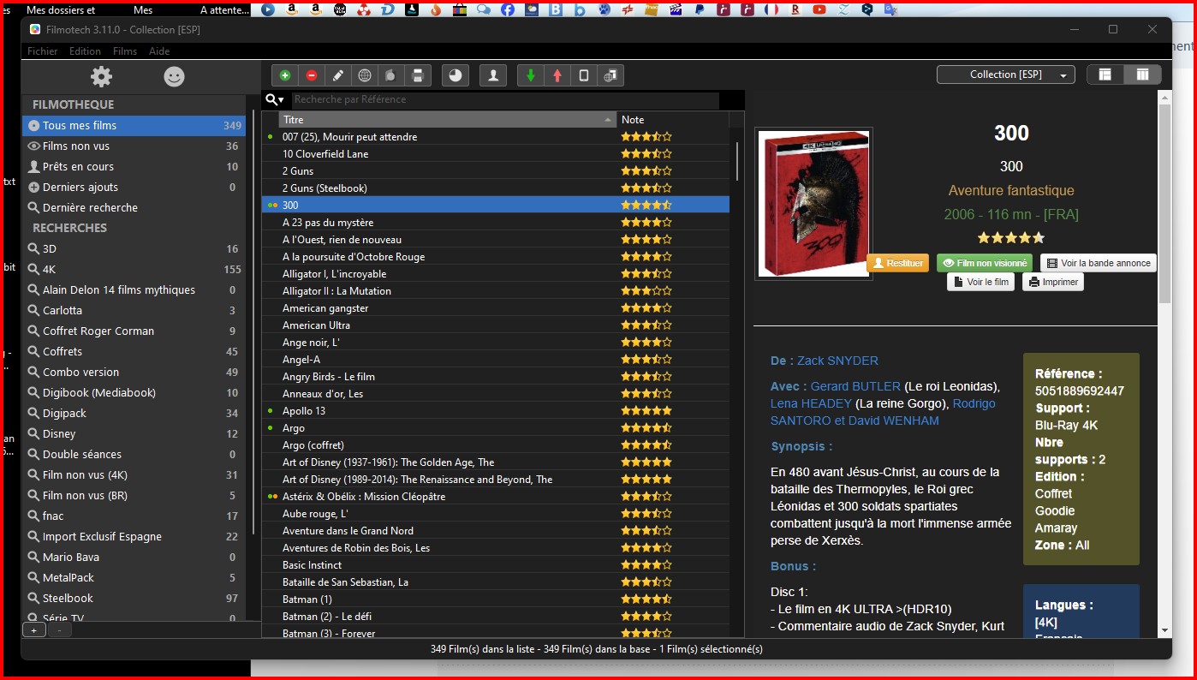1197x680 pixels.
Task: Click the 'Voir la bande annonce' button
Action: tap(1099, 263)
